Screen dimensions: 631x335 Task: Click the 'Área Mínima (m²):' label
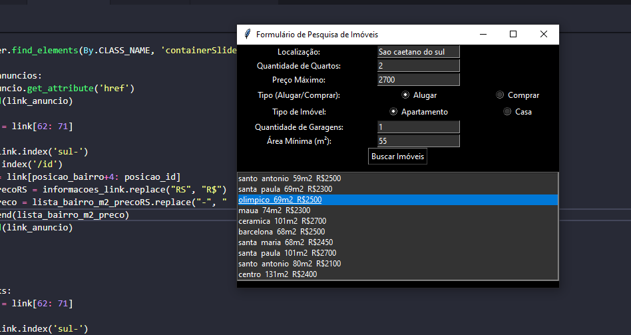click(299, 141)
